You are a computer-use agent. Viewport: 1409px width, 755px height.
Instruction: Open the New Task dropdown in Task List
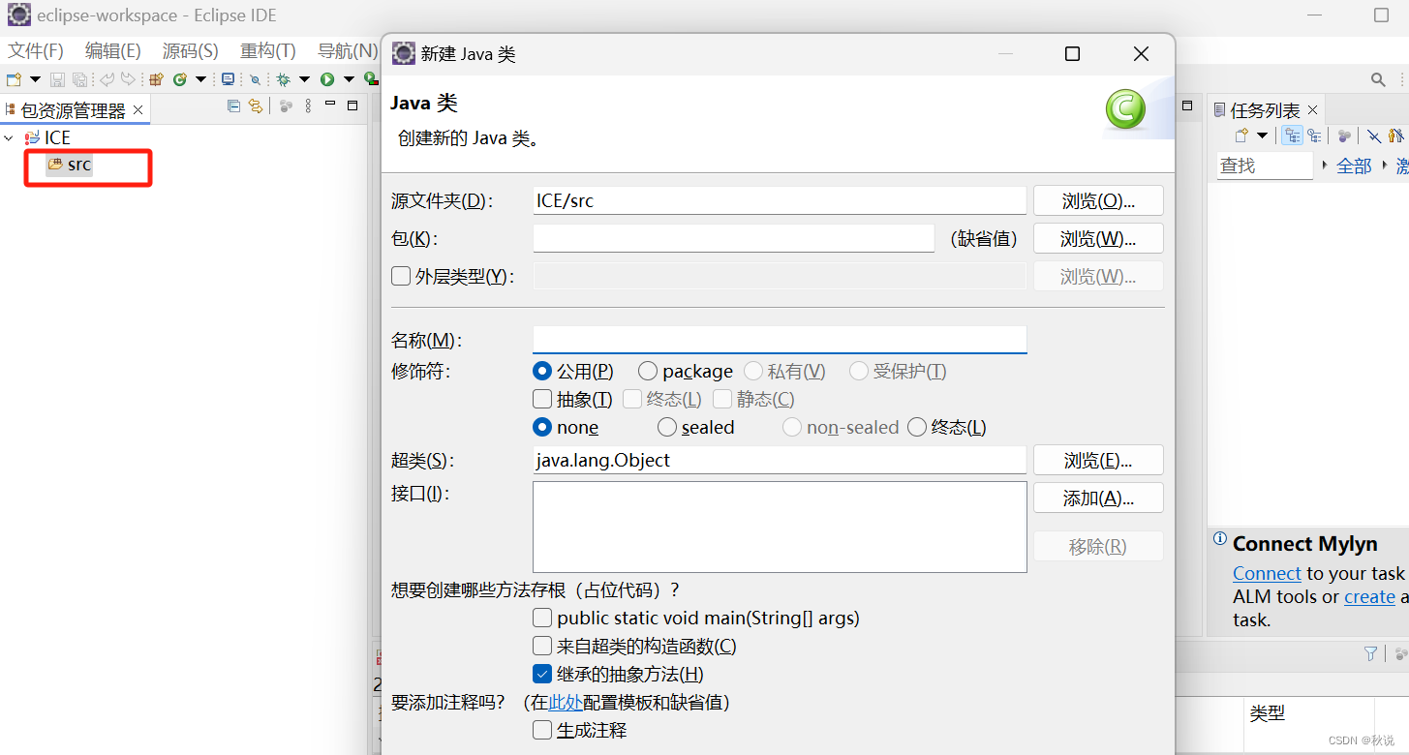[x=1262, y=136]
